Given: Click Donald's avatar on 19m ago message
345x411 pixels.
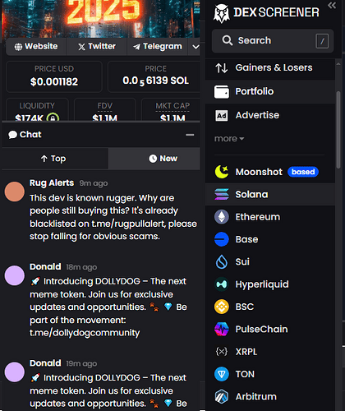Looking at the screenshot, I should coord(15,372).
